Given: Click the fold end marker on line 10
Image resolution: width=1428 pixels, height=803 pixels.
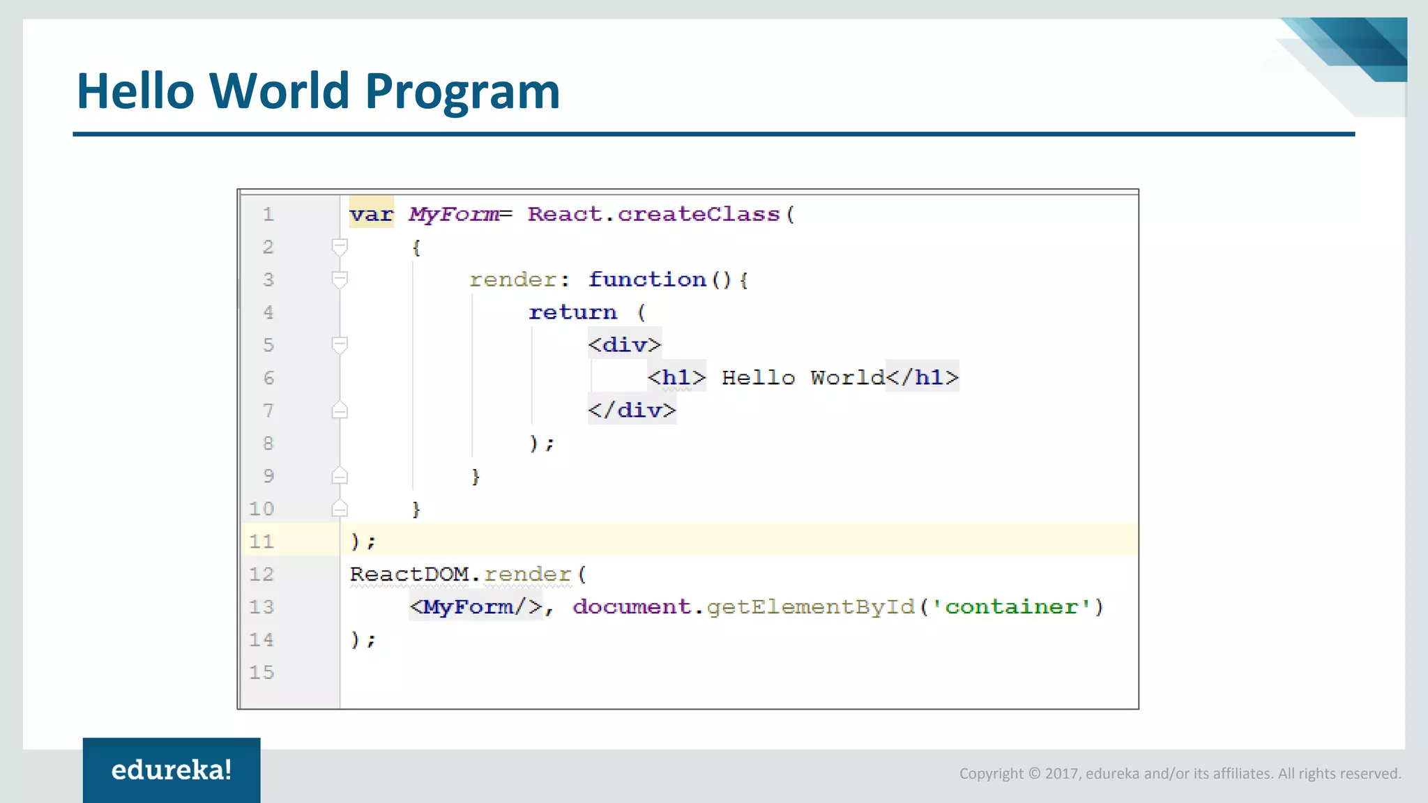Looking at the screenshot, I should click(340, 508).
